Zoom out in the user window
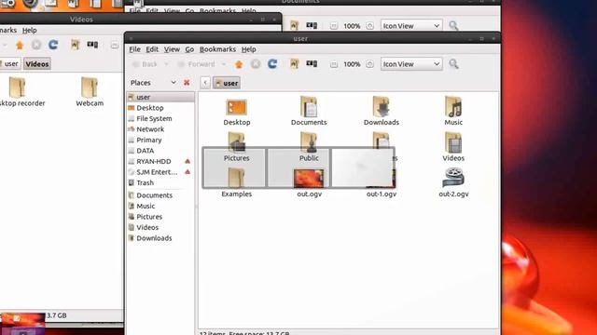The image size is (597, 335). pyautogui.click(x=334, y=64)
